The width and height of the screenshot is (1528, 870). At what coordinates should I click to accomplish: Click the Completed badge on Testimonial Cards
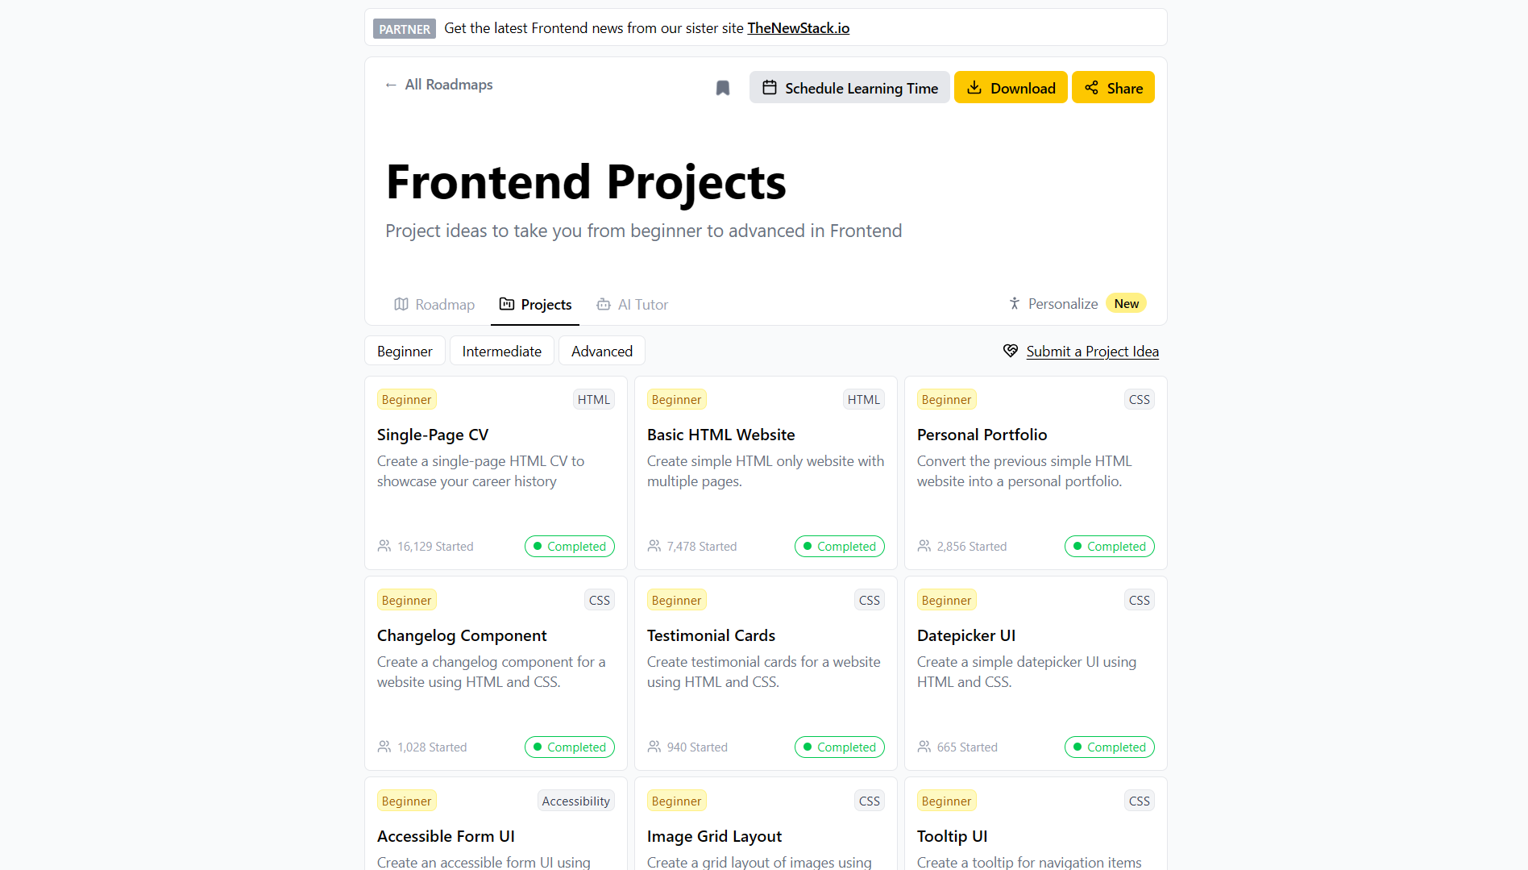click(839, 747)
